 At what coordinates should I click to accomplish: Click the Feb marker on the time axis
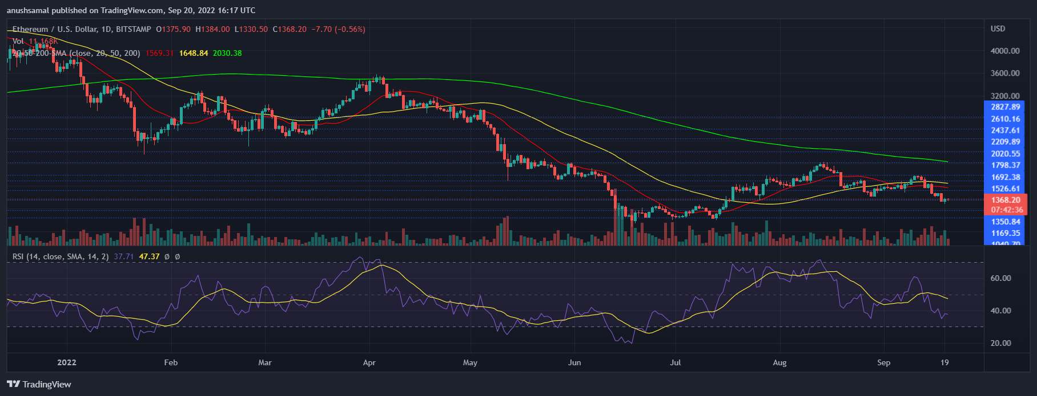click(x=170, y=362)
